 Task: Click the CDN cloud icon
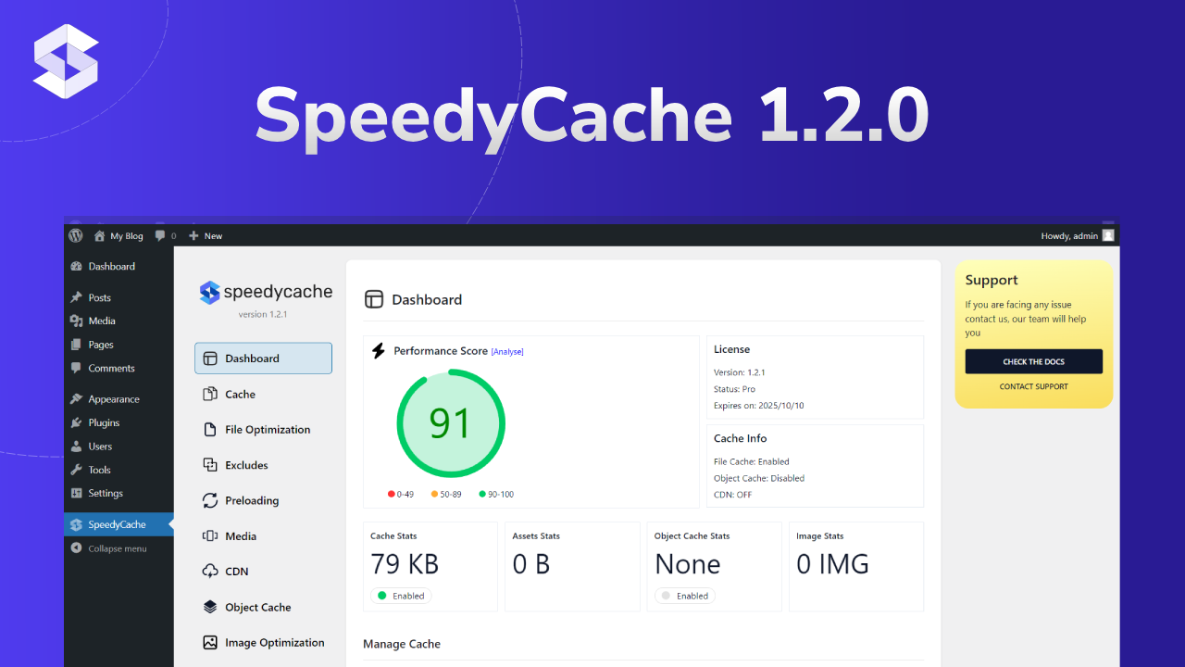click(x=210, y=572)
